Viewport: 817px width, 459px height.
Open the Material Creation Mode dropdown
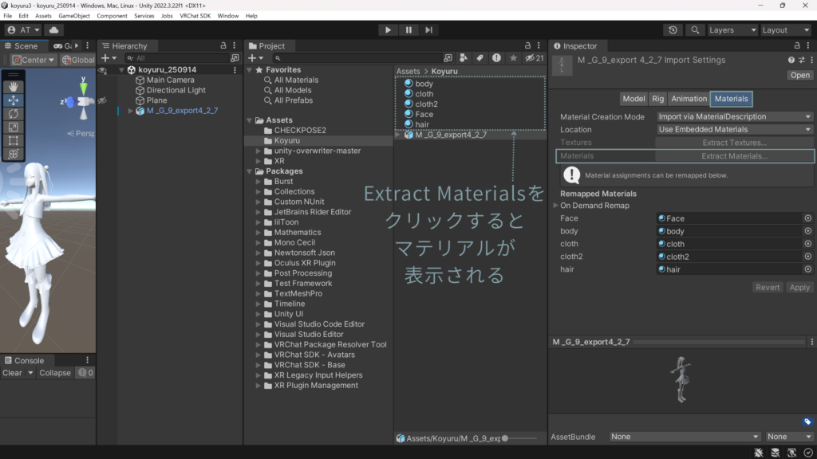[734, 117]
